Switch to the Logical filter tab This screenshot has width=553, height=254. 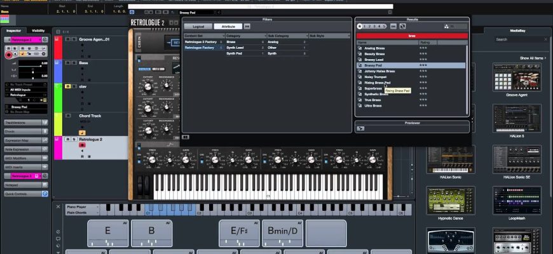pos(198,26)
